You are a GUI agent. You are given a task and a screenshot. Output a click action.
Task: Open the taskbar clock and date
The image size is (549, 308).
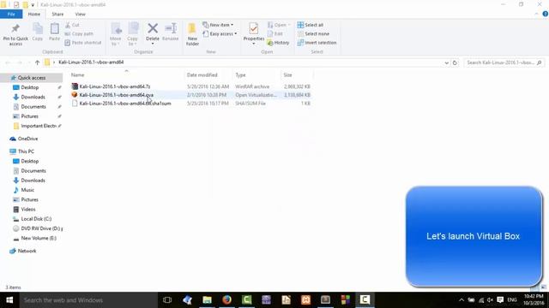point(534,300)
